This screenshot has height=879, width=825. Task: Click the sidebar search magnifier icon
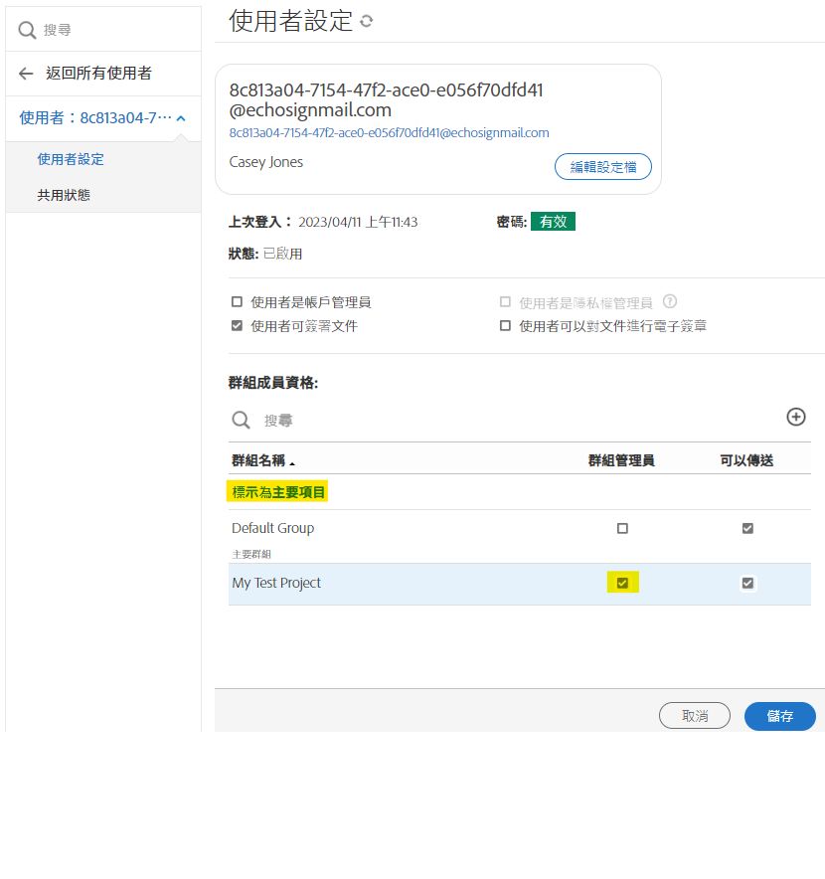tap(27, 30)
